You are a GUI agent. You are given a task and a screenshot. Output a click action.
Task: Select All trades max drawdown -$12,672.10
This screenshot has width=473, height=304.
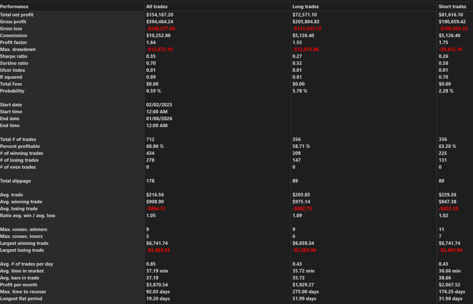coord(159,49)
